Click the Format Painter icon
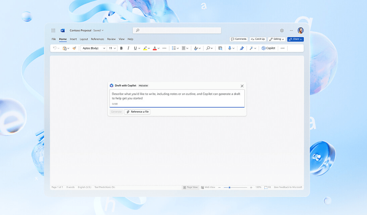 [74, 48]
